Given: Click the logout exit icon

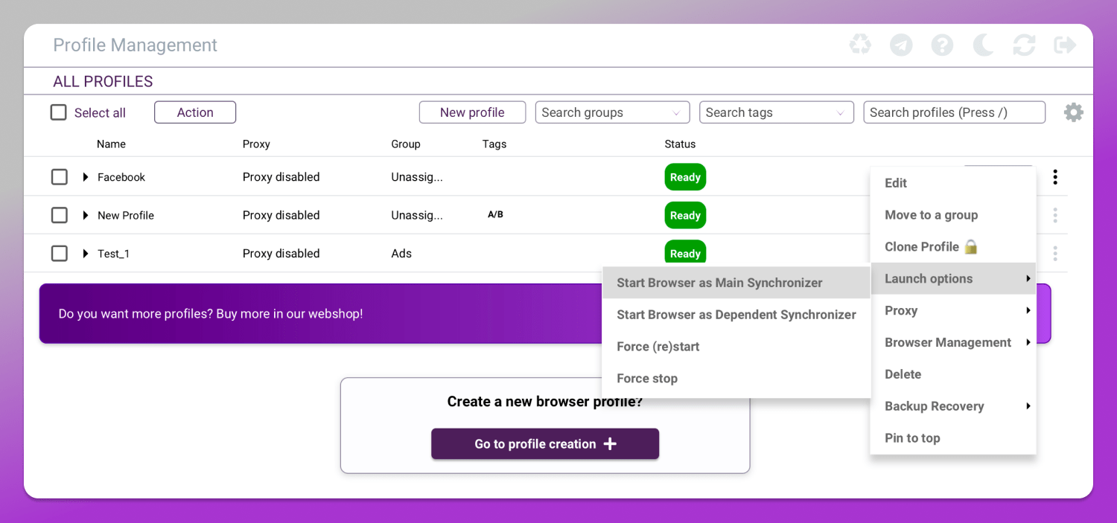Looking at the screenshot, I should (x=1065, y=45).
